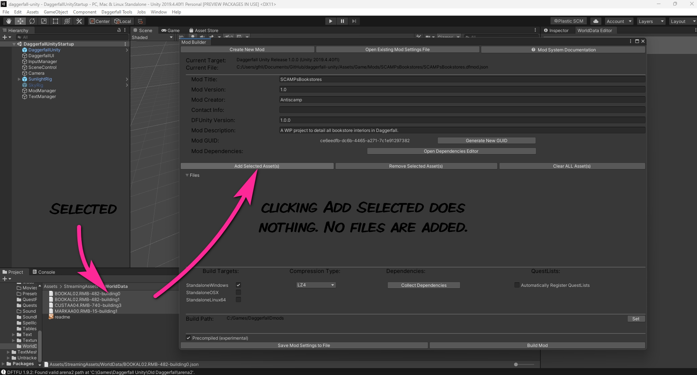Open Layout dropdown

pyautogui.click(x=683, y=21)
